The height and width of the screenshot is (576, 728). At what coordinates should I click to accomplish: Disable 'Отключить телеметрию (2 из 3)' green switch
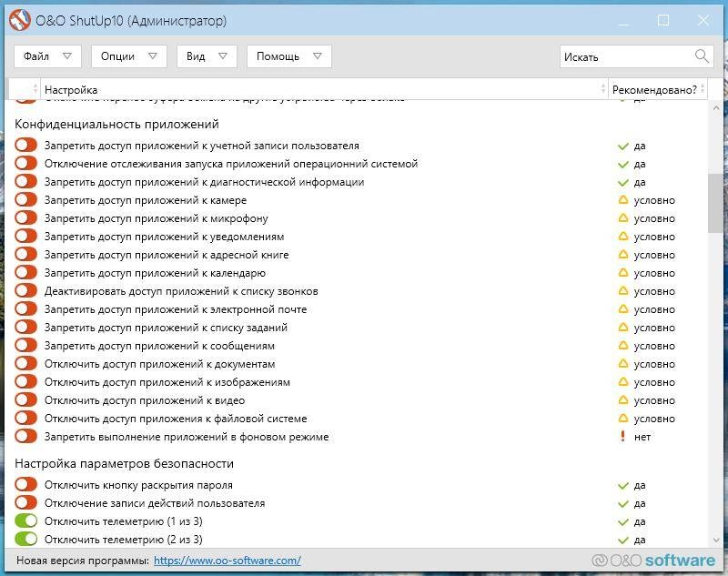[x=25, y=540]
